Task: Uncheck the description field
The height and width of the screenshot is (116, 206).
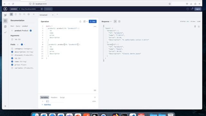Action: coord(12,52)
